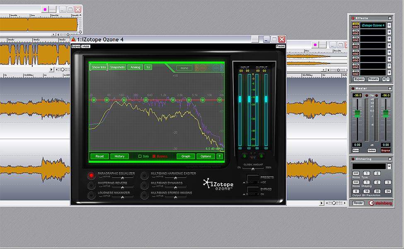Open the Dithering plugin dropdown arrow
The width and height of the screenshot is (404, 249).
coord(389,166)
